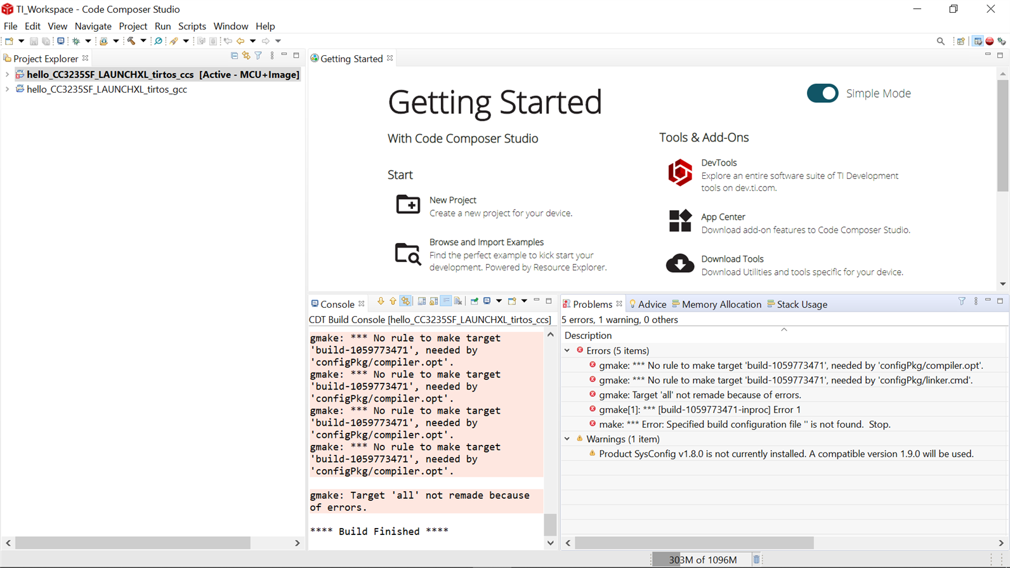Switch to the Advice tab
1010x568 pixels.
pos(647,305)
